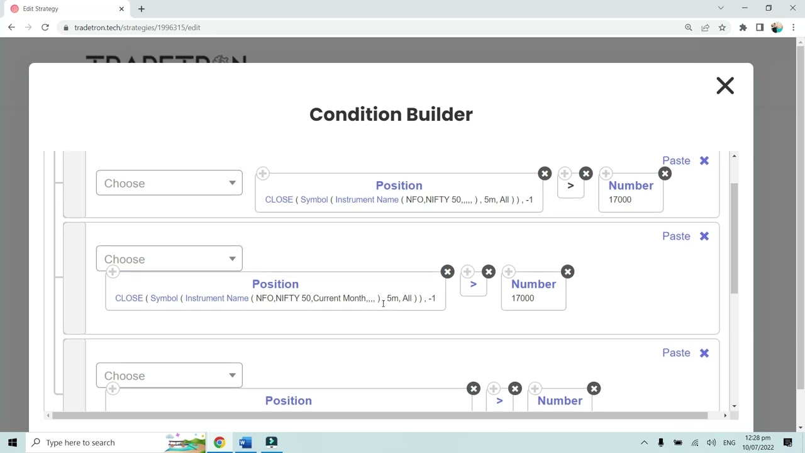Close the Condition Builder dialog with the X

point(725,86)
